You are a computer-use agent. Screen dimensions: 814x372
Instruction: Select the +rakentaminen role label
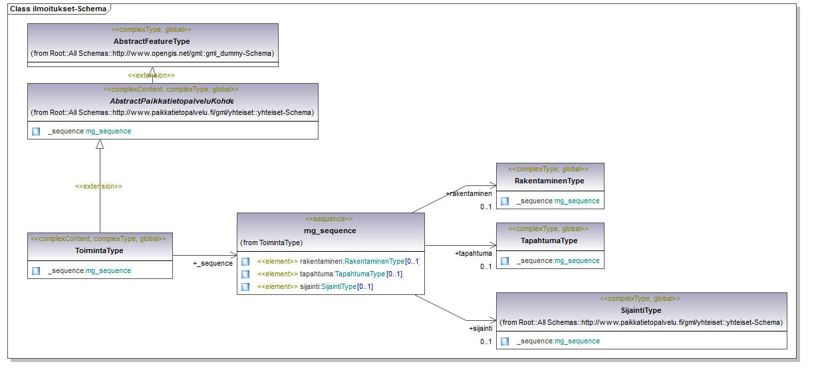point(468,193)
